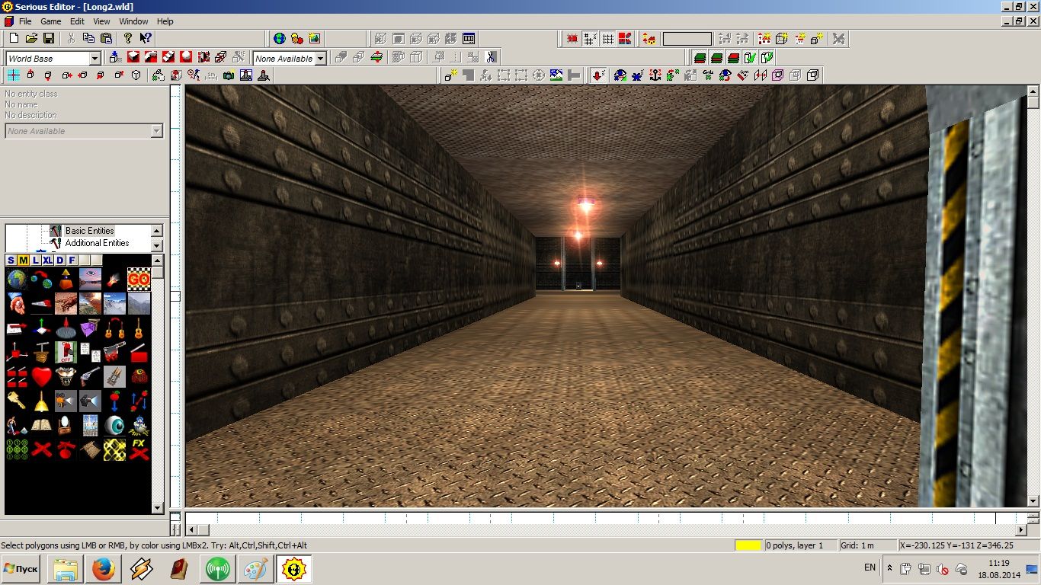Click the yellow color swatch in status bar

[748, 545]
